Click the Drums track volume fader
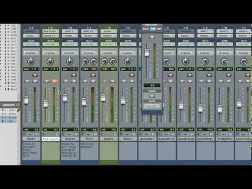This screenshot has width=252, height=189. [103, 97]
